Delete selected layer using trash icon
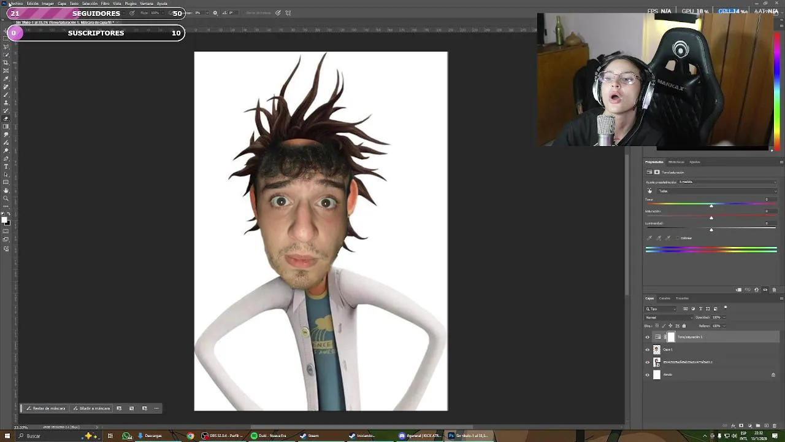This screenshot has width=785, height=442. click(x=775, y=425)
